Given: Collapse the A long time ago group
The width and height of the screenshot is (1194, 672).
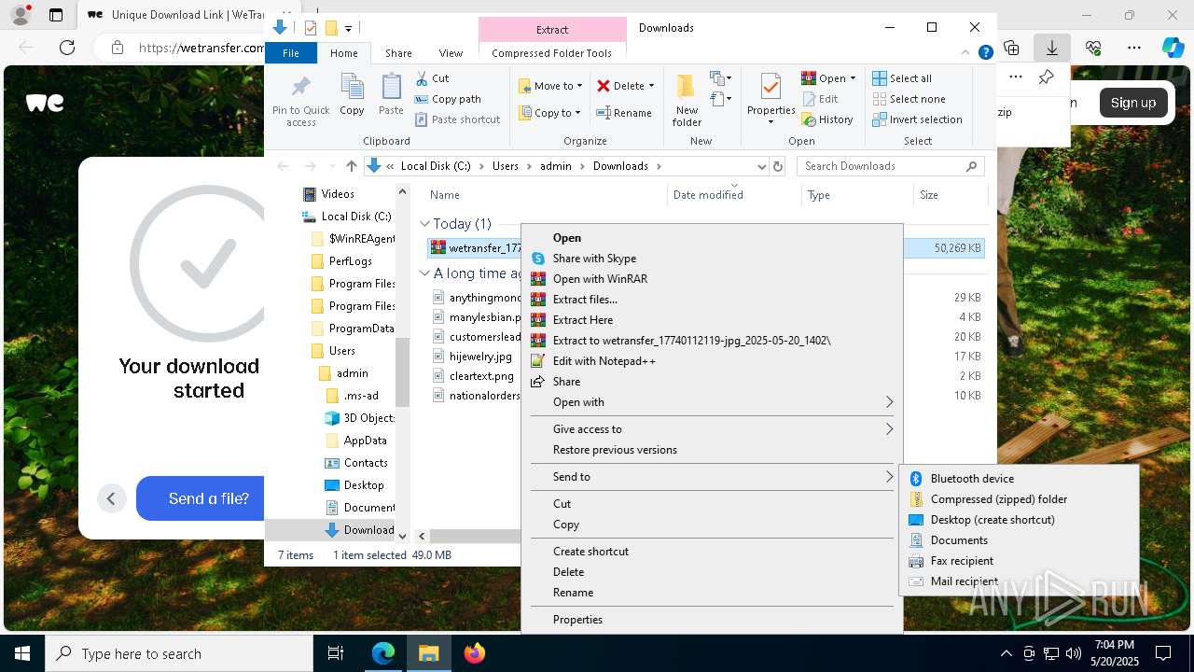Looking at the screenshot, I should [x=424, y=273].
